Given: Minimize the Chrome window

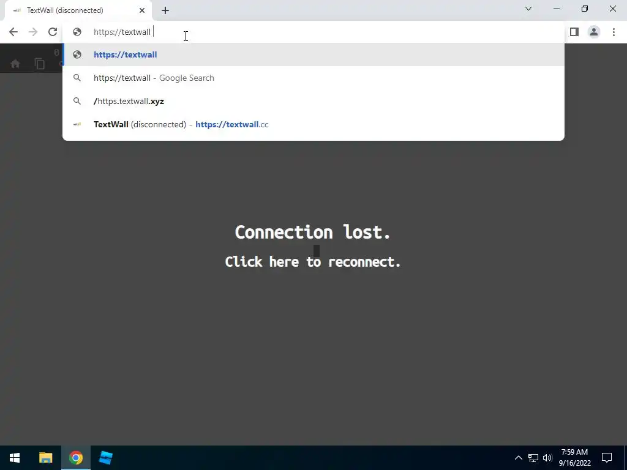Looking at the screenshot, I should 557,9.
